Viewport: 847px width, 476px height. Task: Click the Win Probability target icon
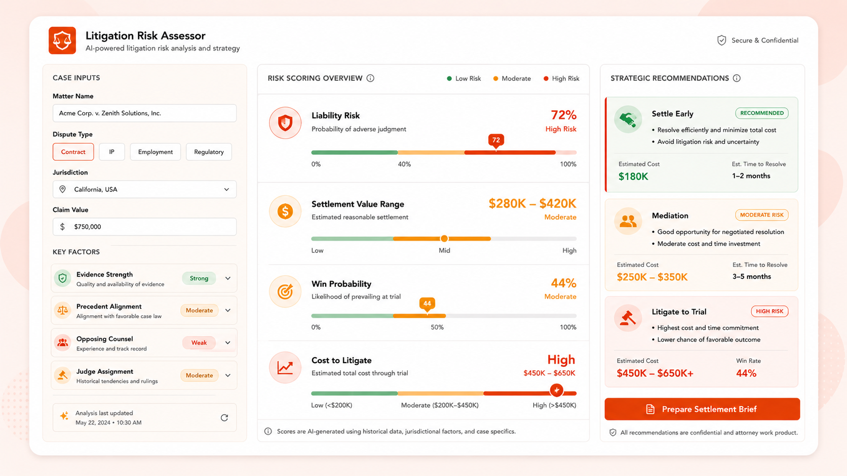click(285, 291)
